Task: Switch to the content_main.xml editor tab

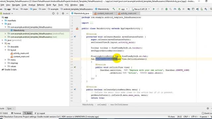Action: (x=105, y=13)
